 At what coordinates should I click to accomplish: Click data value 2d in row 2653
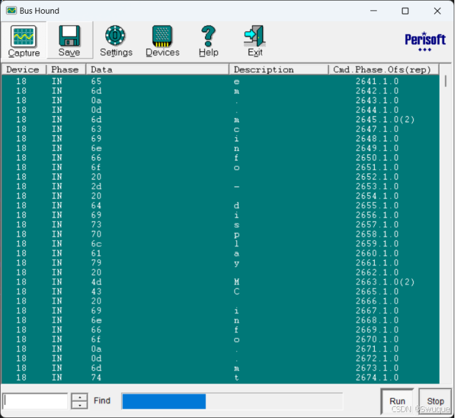(x=97, y=187)
